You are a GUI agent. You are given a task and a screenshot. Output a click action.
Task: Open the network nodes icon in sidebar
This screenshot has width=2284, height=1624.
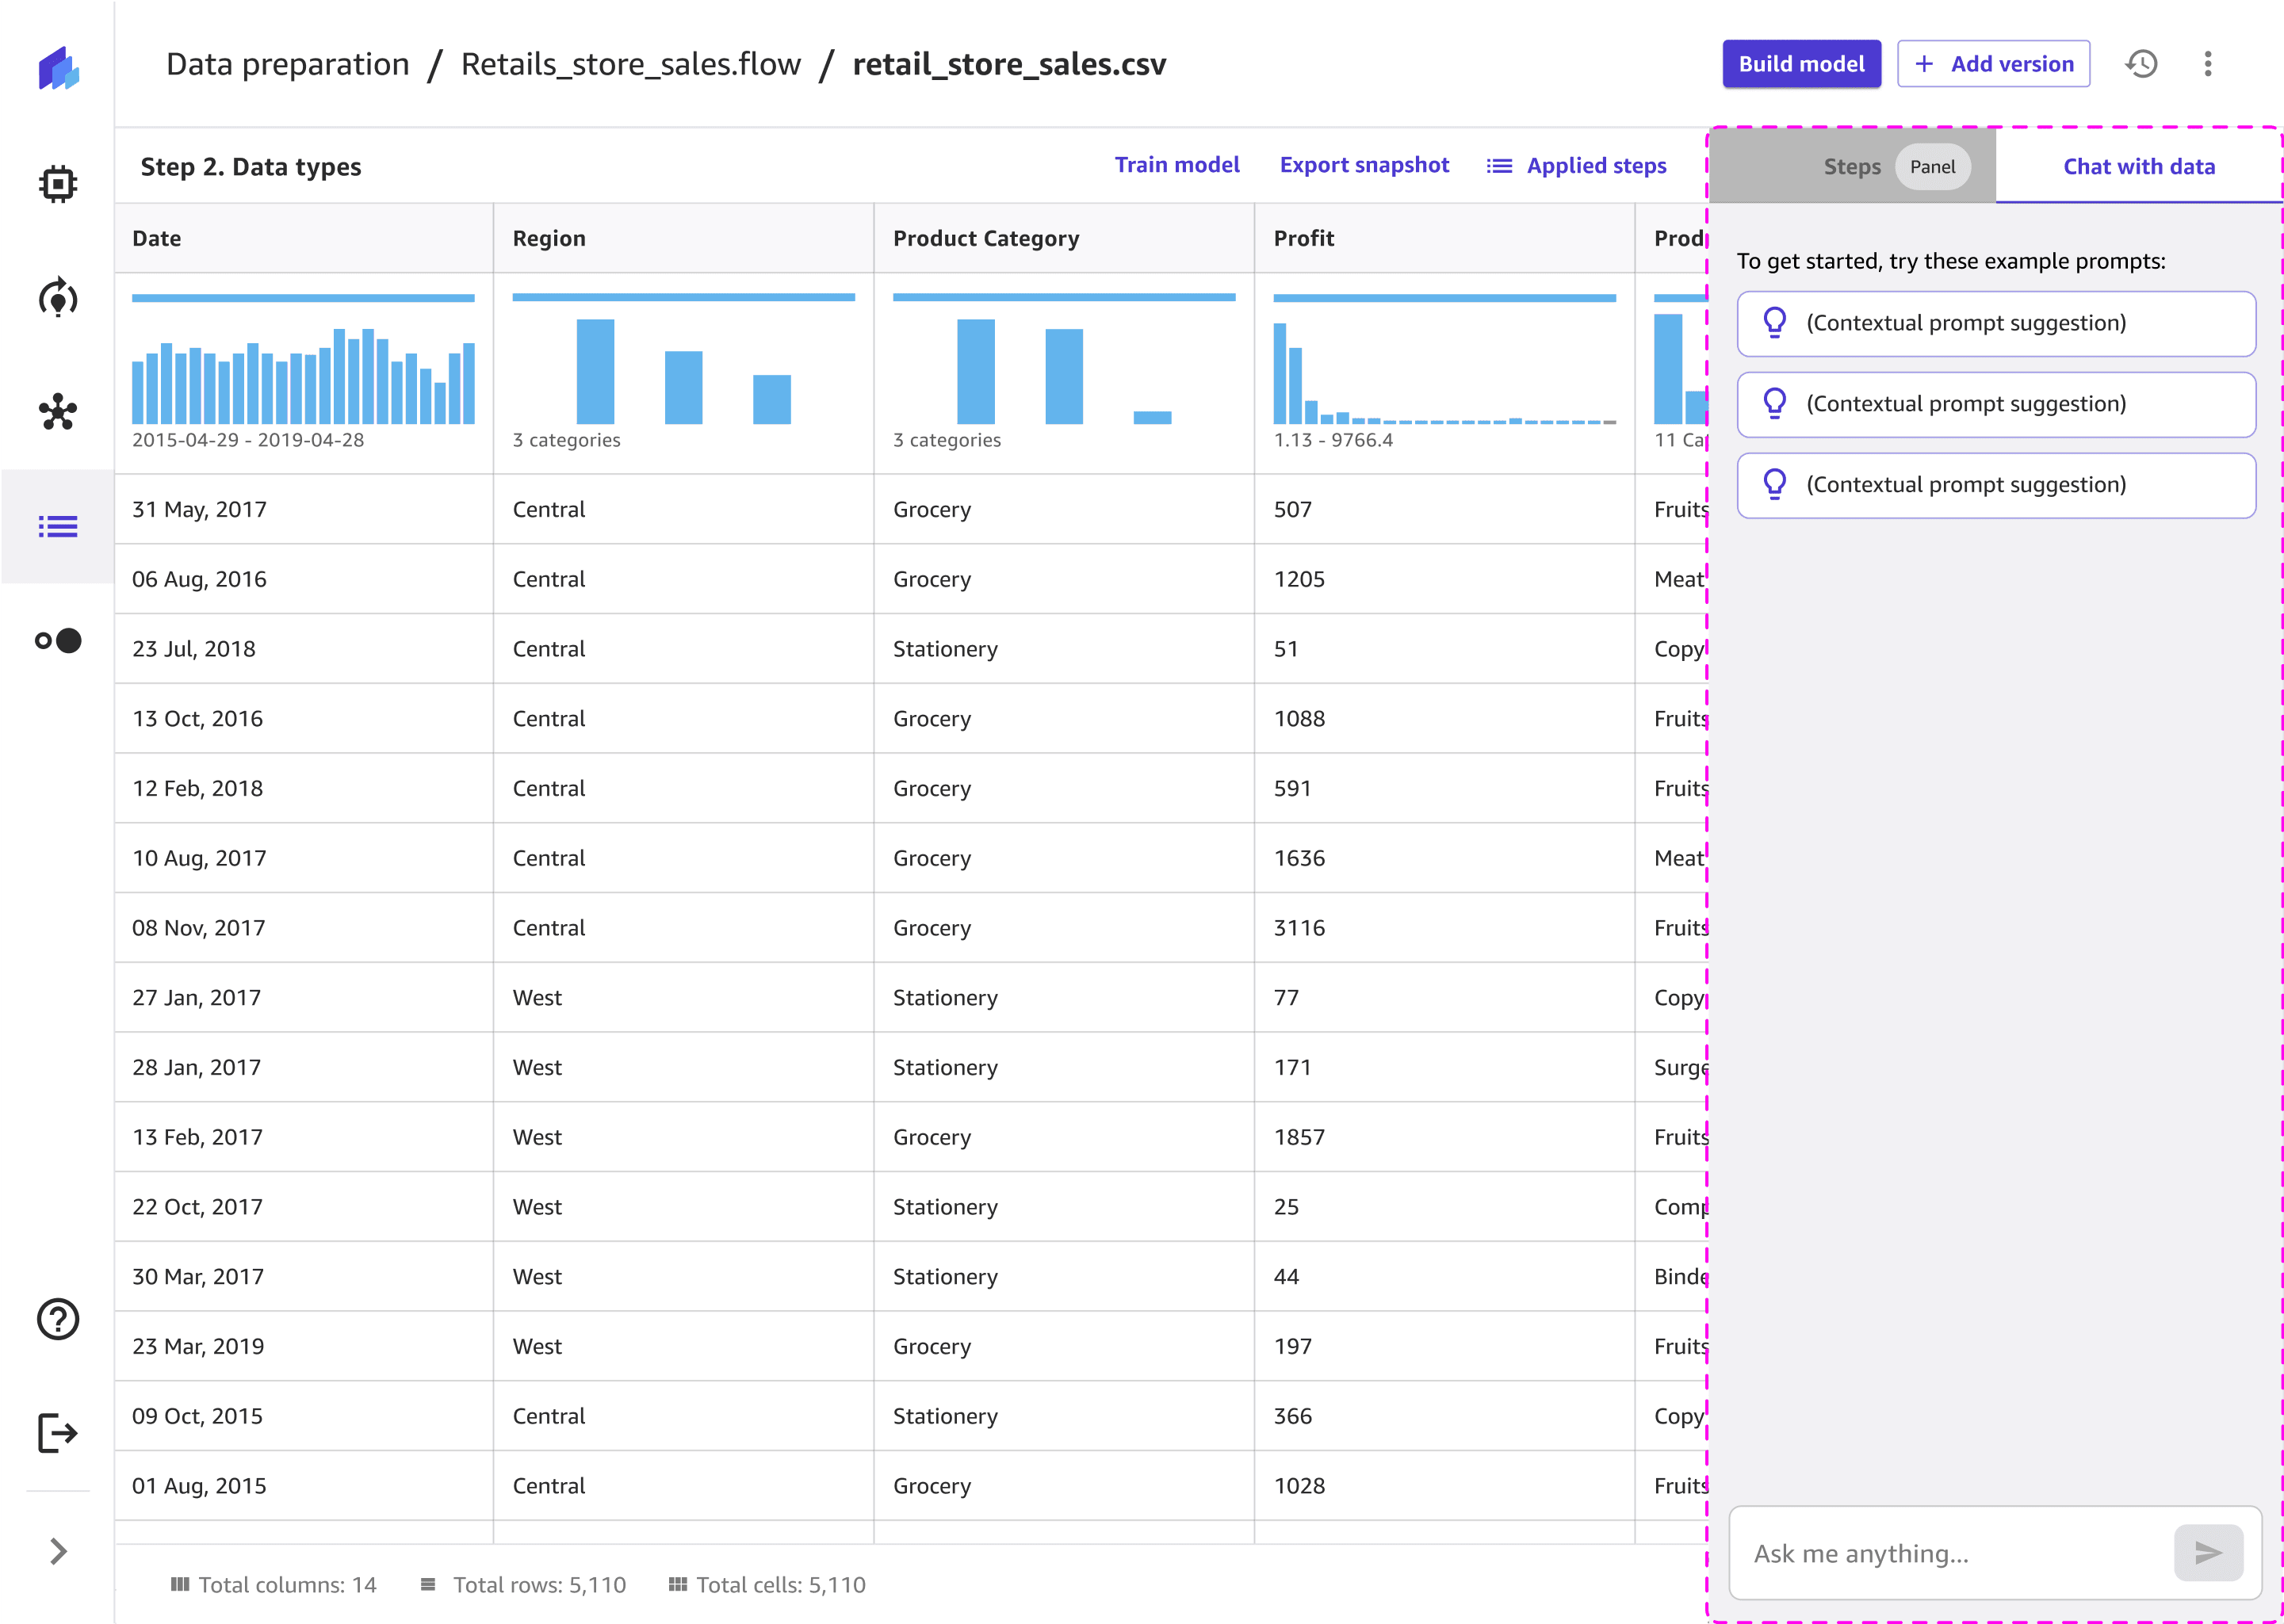tap(58, 412)
